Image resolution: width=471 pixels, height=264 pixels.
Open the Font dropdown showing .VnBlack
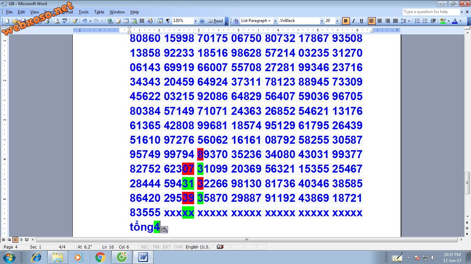tap(322, 21)
